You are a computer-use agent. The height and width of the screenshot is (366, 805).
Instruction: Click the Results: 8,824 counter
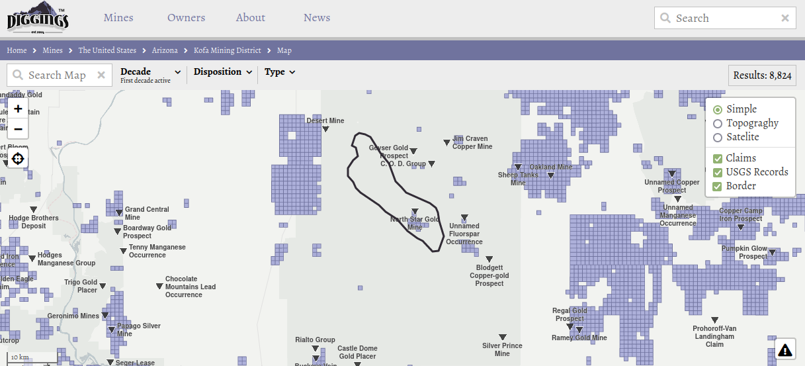763,75
